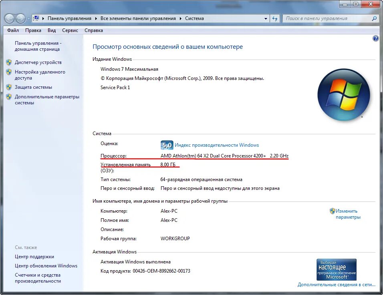Open the Правка menu
Viewport: 383px width, 295px height.
33,30
